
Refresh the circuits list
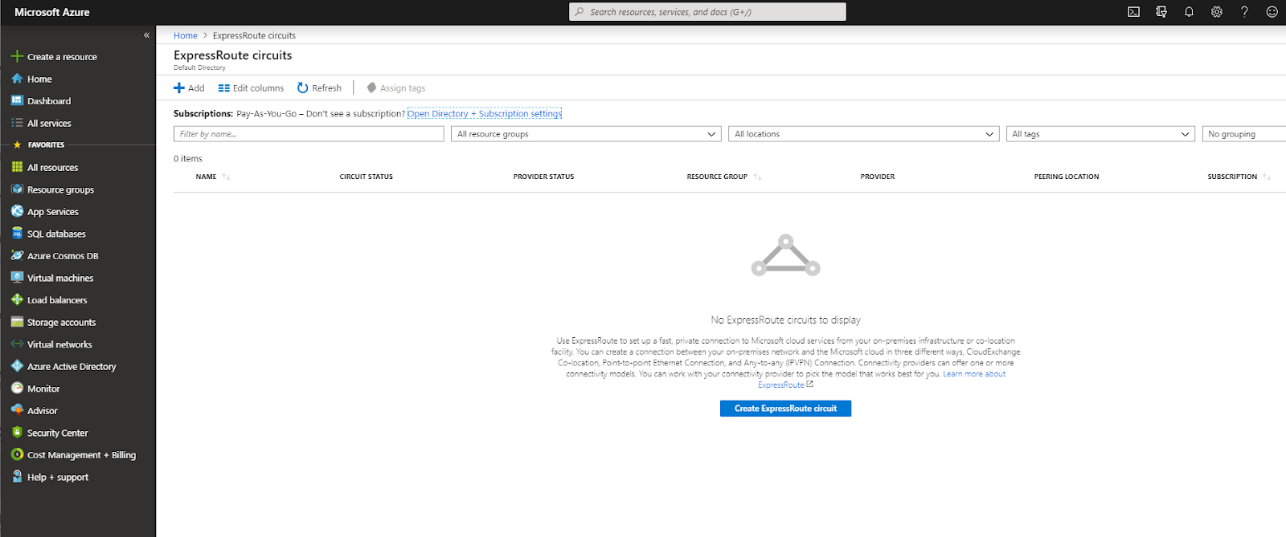coord(319,88)
